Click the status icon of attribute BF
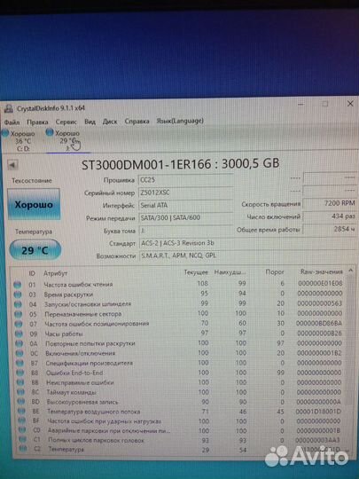Image resolution: width=359 pixels, height=479 pixels. (21, 421)
